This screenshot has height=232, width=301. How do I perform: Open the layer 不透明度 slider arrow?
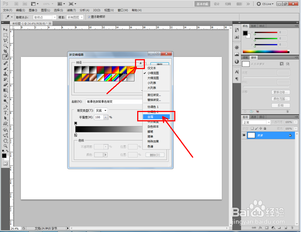296,122
